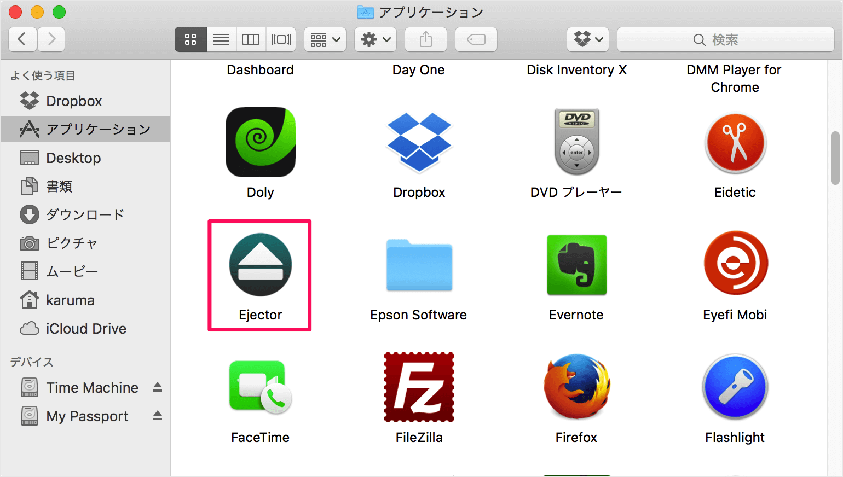This screenshot has height=477, width=843.
Task: Open the item arrangement dropdown
Action: pyautogui.click(x=325, y=39)
